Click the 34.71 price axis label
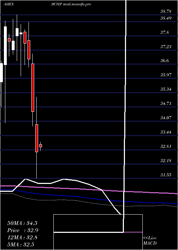 point(166,104)
